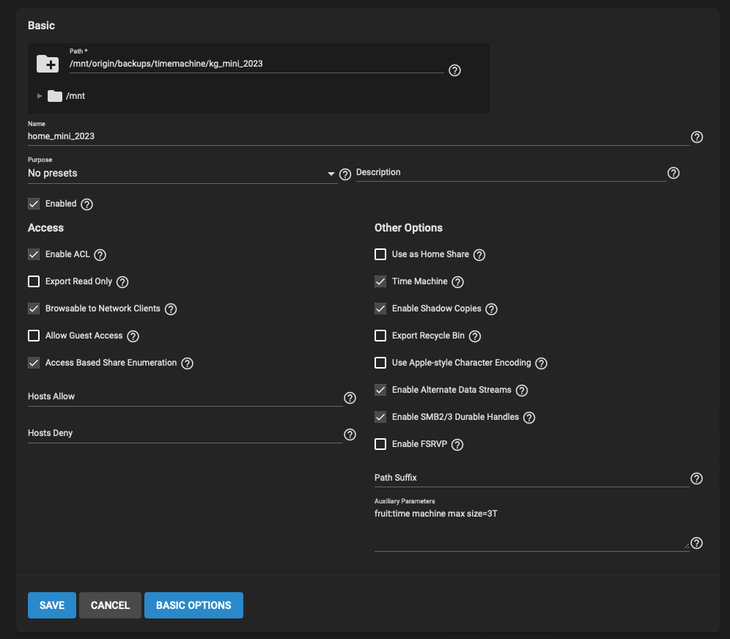
Task: Cancel editing the share
Action: click(110, 605)
